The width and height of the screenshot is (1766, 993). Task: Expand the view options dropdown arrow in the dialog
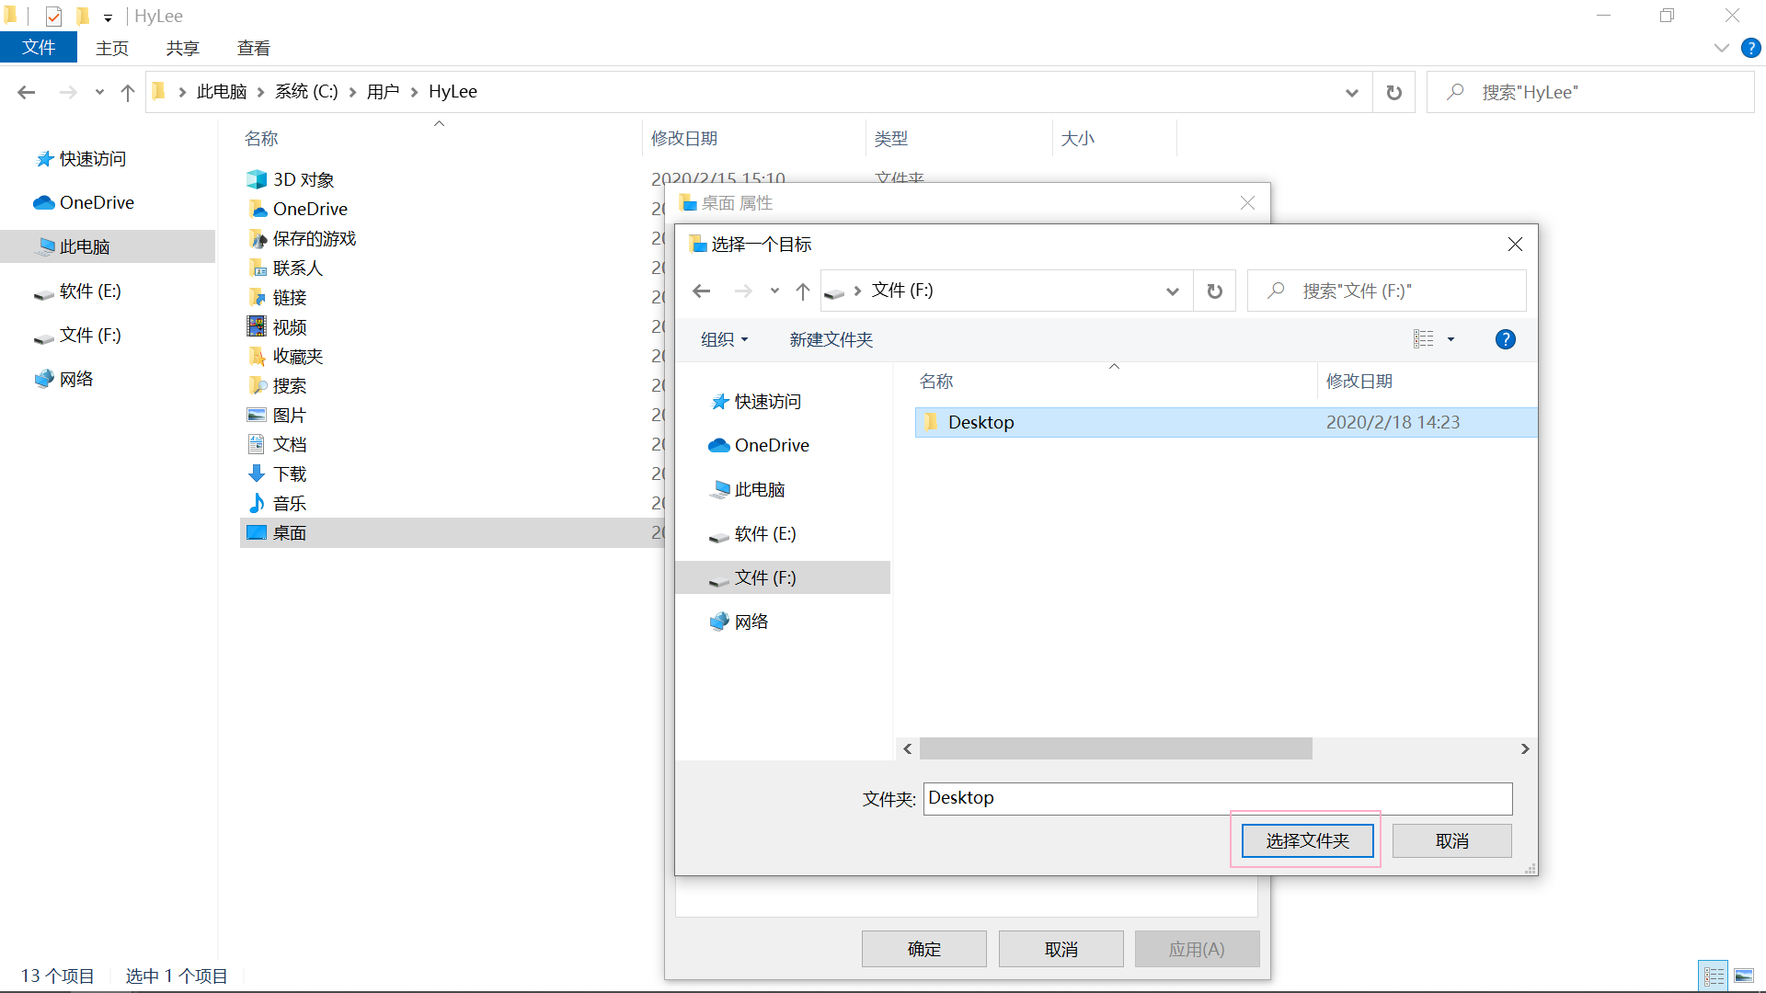coord(1451,339)
